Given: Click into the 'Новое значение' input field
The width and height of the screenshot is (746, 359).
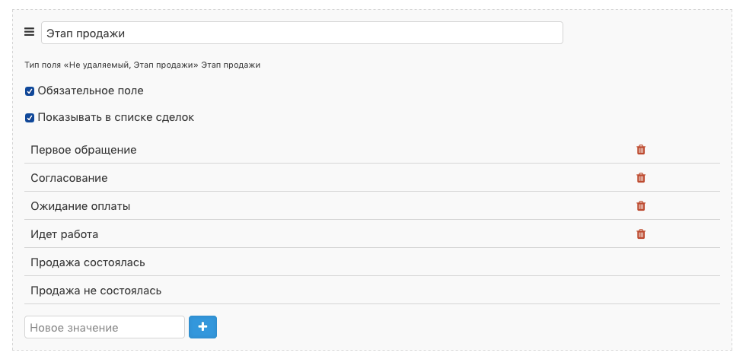Looking at the screenshot, I should 105,327.
